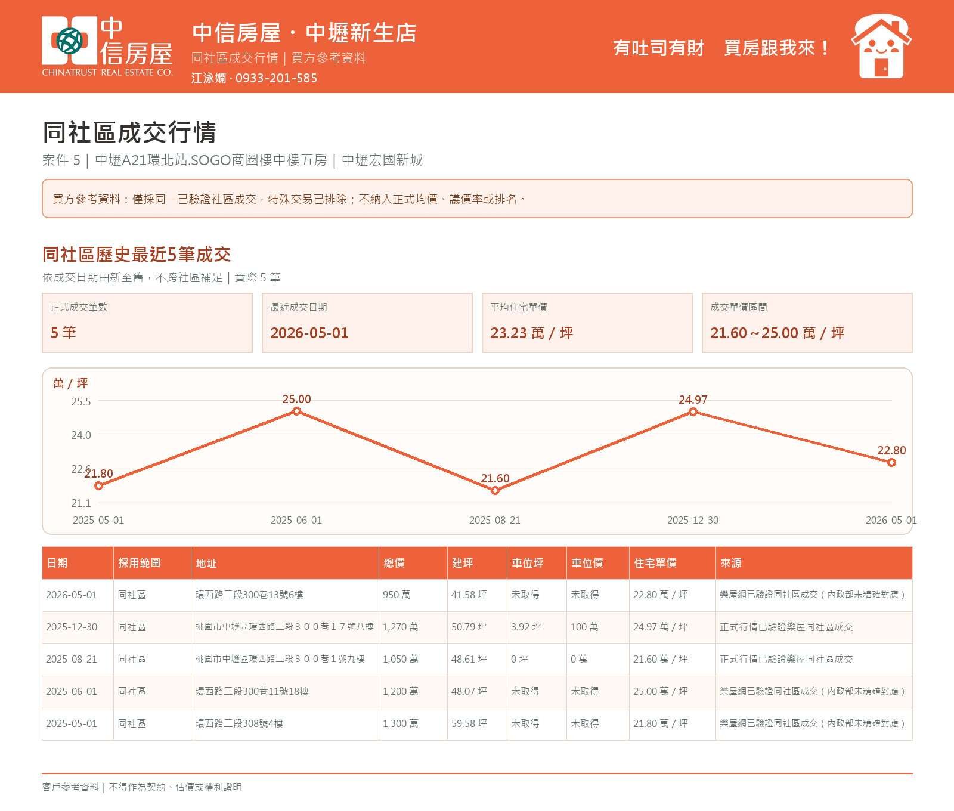Click the 21.60 chart data point
954x811 pixels.
pos(495,490)
